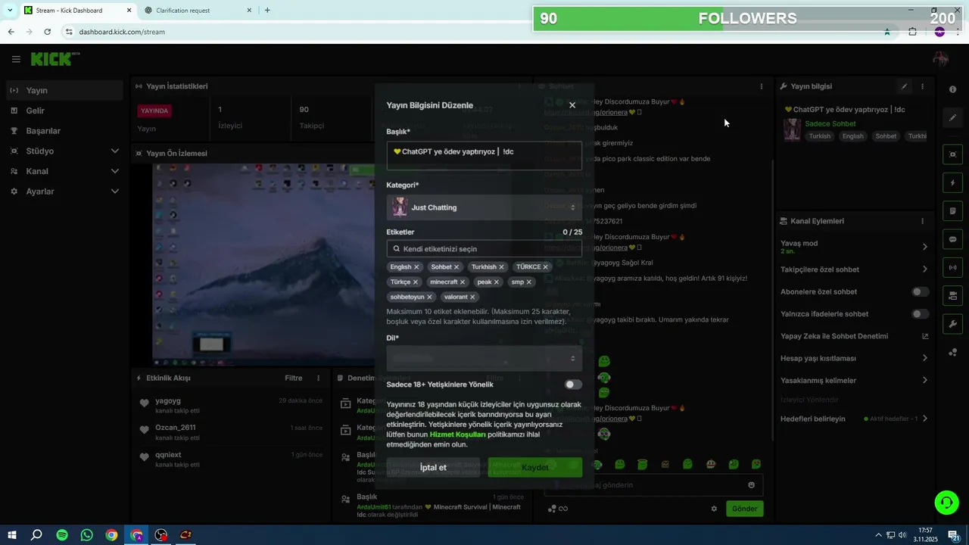The image size is (969, 545).
Task: Click the browser address bar
Action: [469, 32]
